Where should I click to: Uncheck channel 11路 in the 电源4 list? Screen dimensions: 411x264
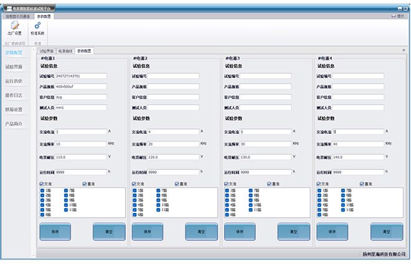343,209
